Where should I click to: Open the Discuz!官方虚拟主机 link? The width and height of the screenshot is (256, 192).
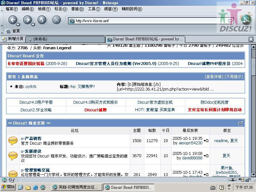pyautogui.click(x=155, y=102)
